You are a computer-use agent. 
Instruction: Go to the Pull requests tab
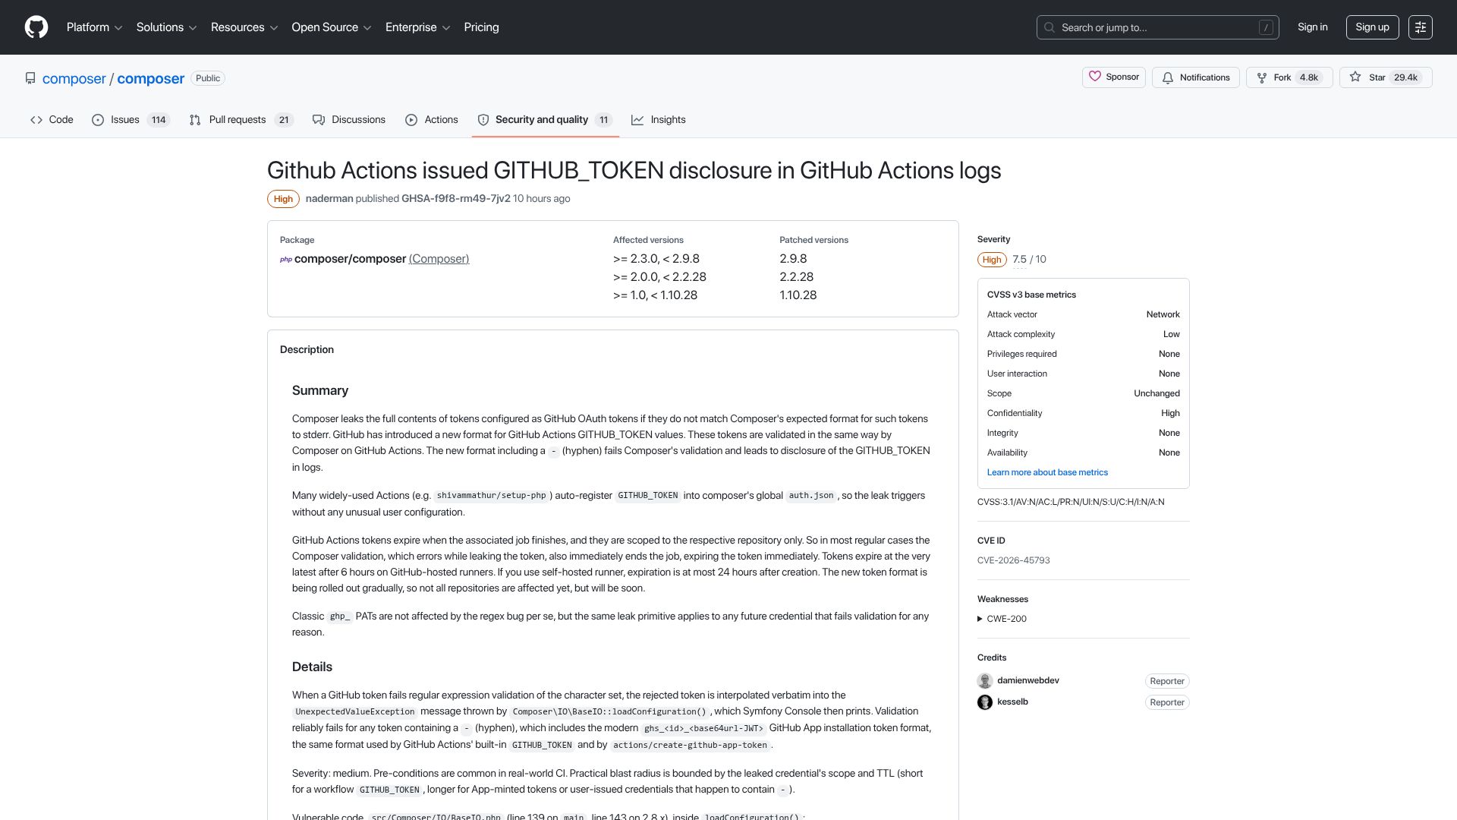click(241, 120)
